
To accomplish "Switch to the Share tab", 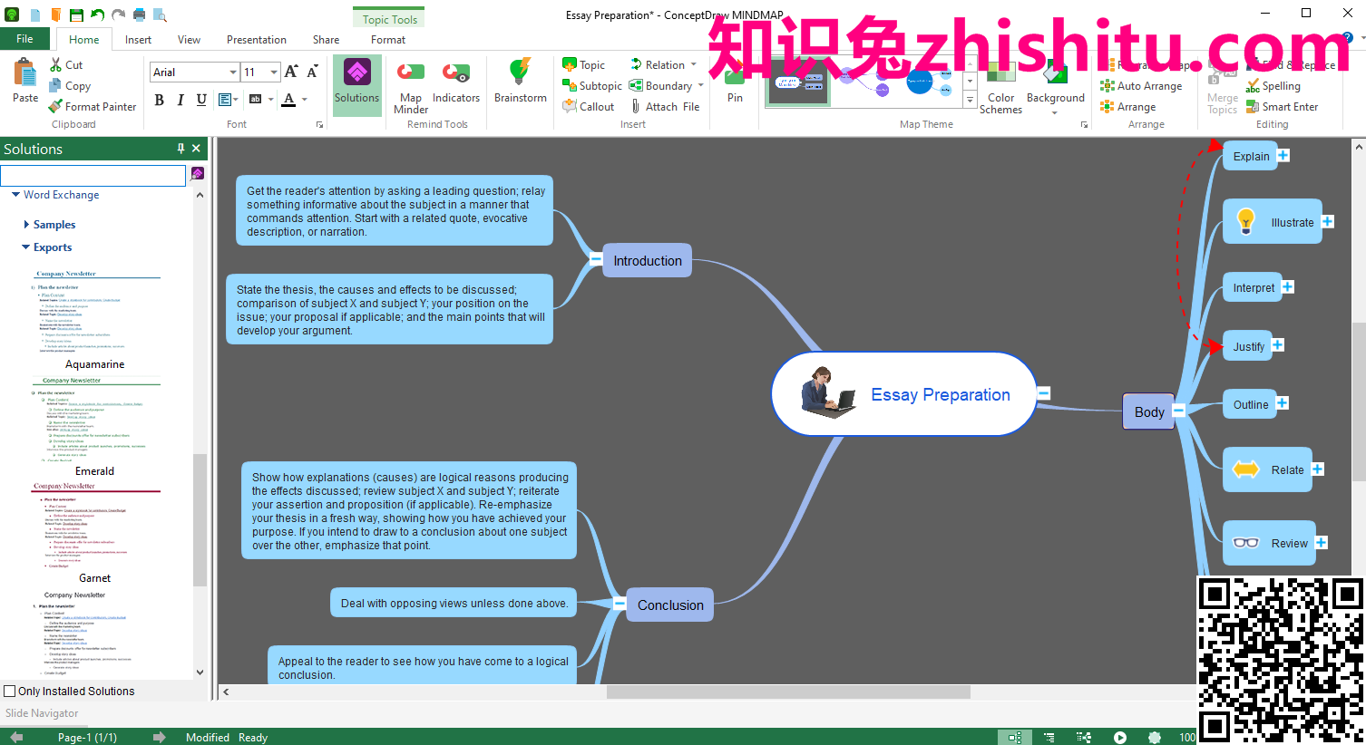I will (x=326, y=39).
